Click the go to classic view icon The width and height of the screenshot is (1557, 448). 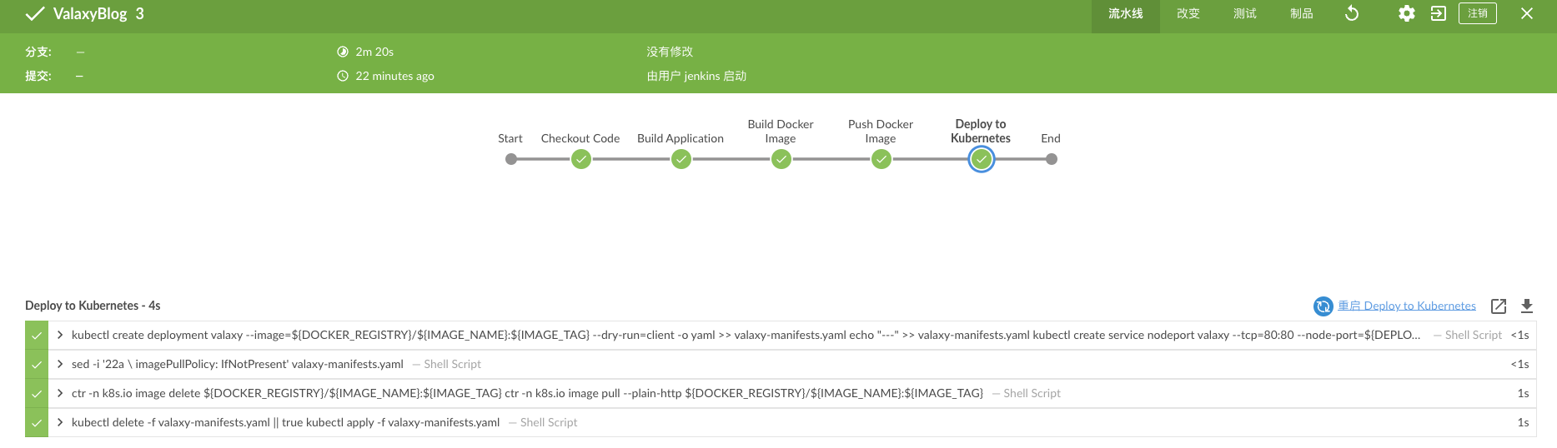[1439, 13]
